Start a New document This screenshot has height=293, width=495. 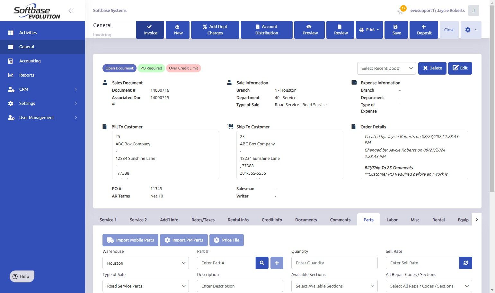pyautogui.click(x=178, y=30)
